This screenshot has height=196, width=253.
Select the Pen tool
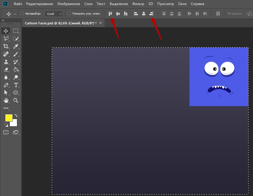[x=6, y=85]
